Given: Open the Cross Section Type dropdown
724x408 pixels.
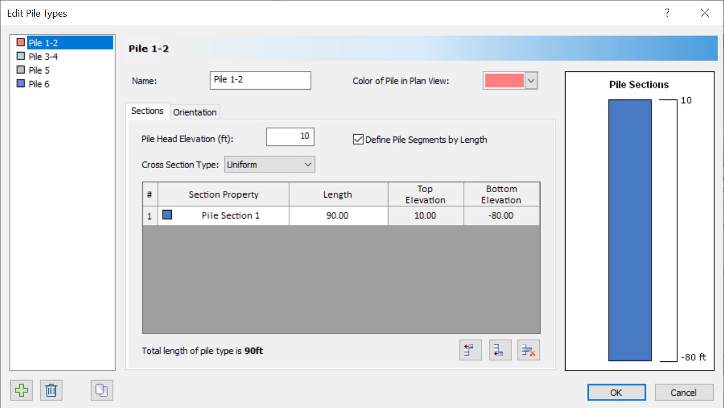Looking at the screenshot, I should tap(308, 164).
